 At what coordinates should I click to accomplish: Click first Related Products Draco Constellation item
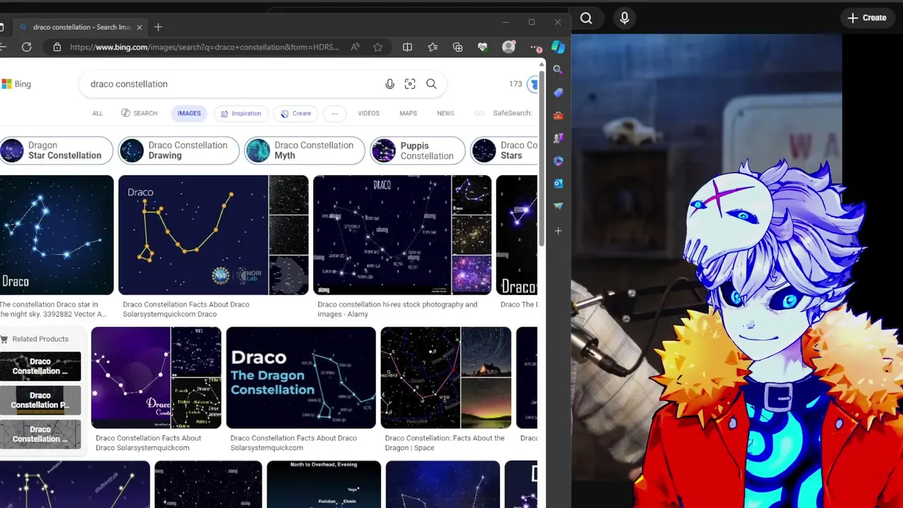(40, 366)
